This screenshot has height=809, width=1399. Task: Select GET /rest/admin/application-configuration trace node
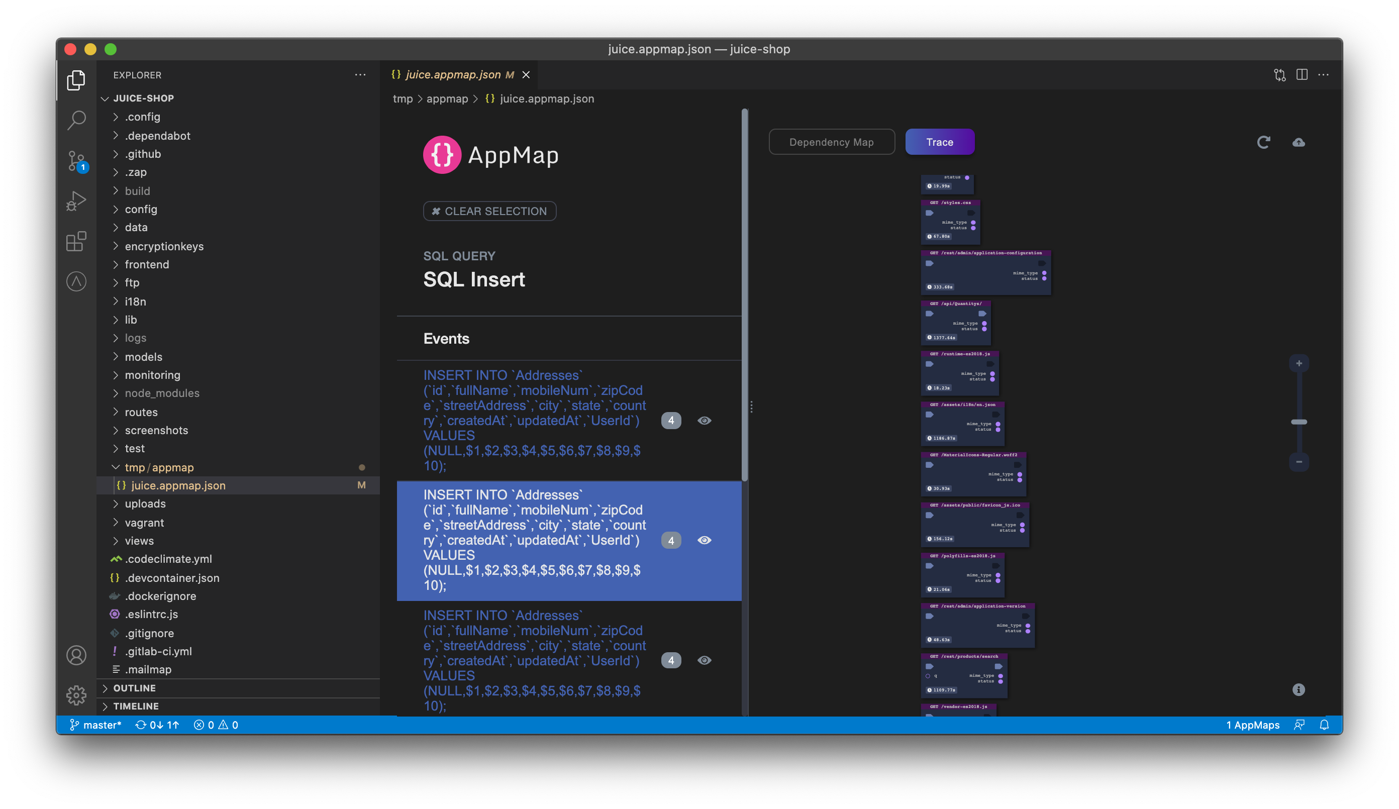coord(986,272)
